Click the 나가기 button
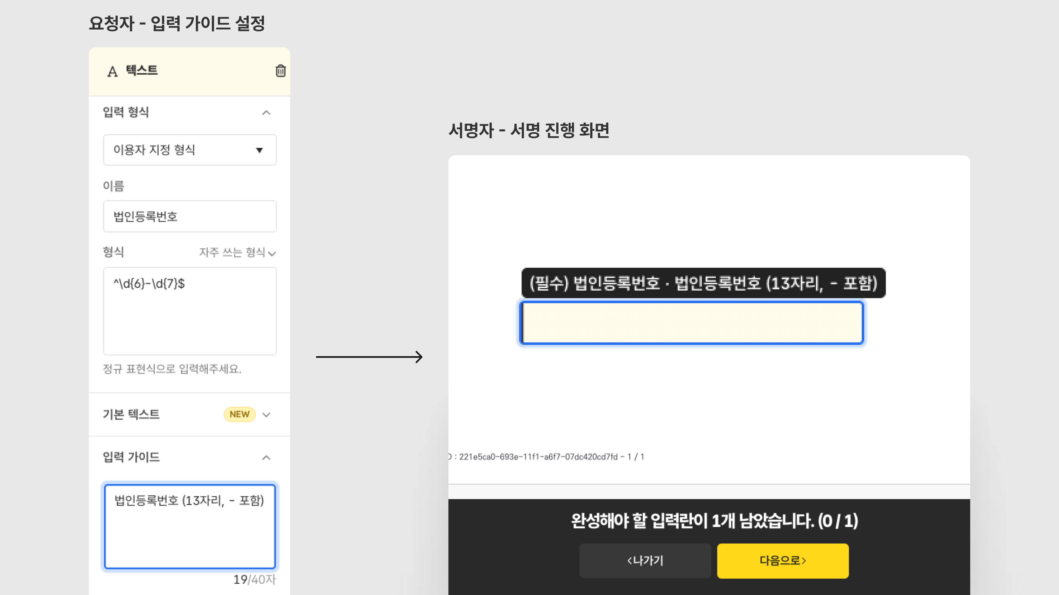This screenshot has height=595, width=1059. coord(645,561)
